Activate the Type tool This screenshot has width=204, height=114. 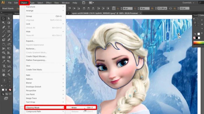(9, 27)
